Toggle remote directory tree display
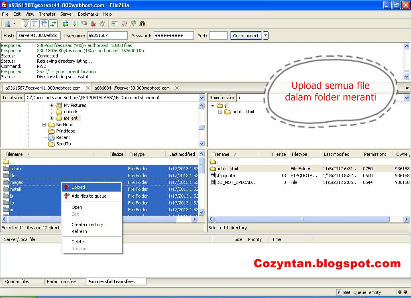411x298 pixels. (44, 24)
